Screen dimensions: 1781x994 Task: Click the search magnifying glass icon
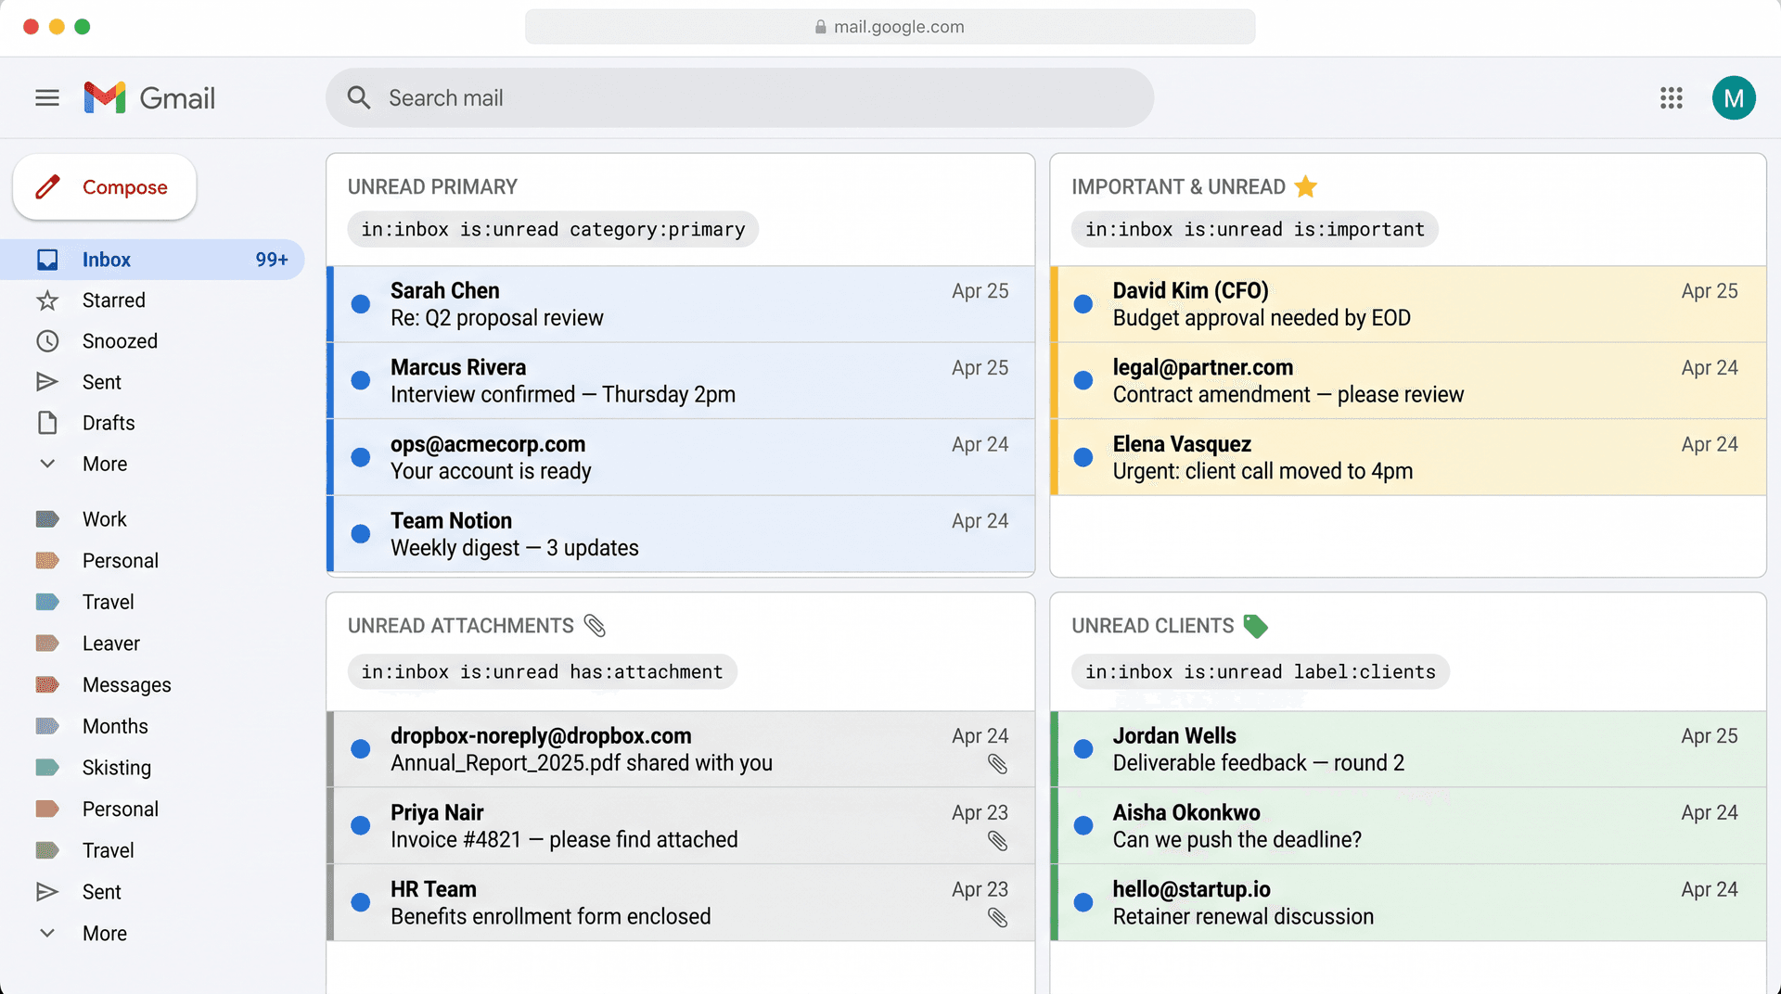click(x=359, y=97)
